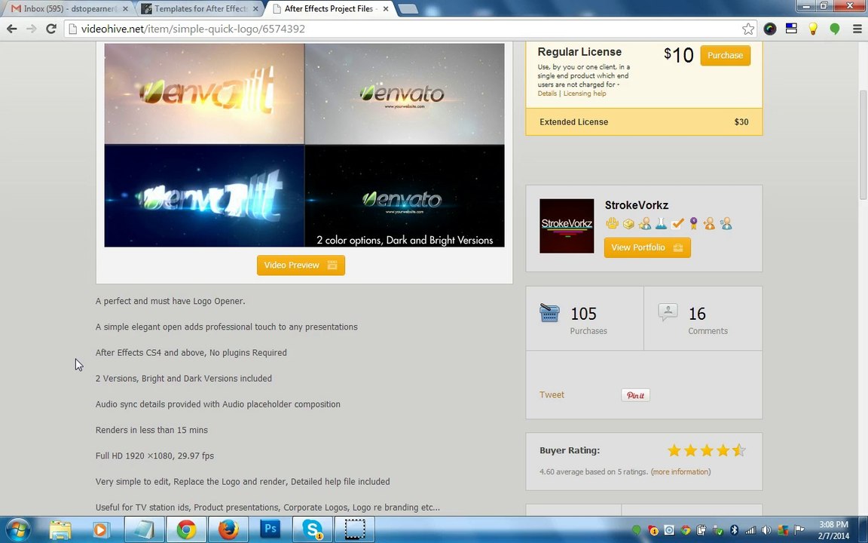This screenshot has width=868, height=543.
Task: Click the taskbar notepad-style app icon
Action: (144, 529)
